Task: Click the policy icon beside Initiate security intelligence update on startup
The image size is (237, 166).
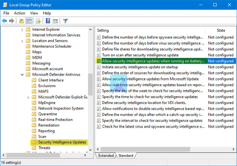Action: click(x=99, y=67)
